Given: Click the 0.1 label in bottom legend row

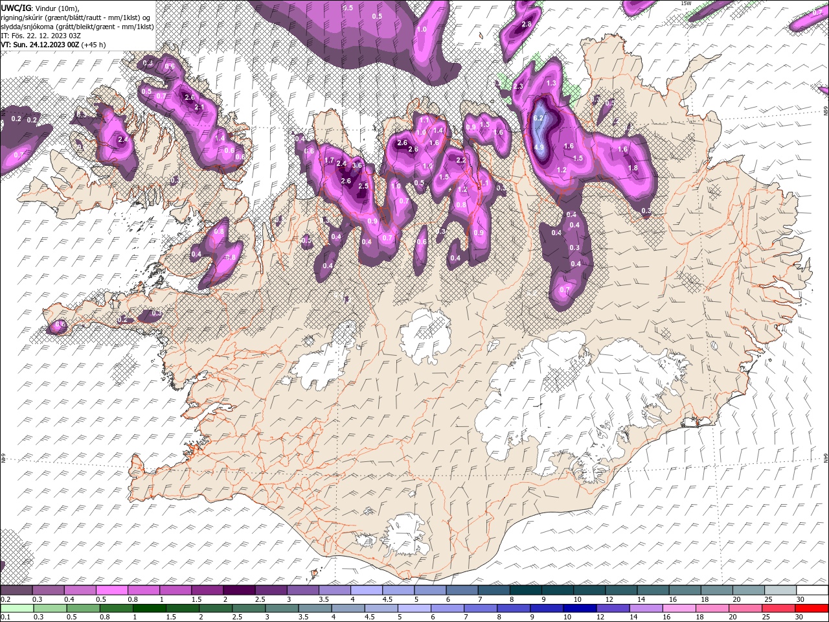Looking at the screenshot, I should tap(6, 617).
